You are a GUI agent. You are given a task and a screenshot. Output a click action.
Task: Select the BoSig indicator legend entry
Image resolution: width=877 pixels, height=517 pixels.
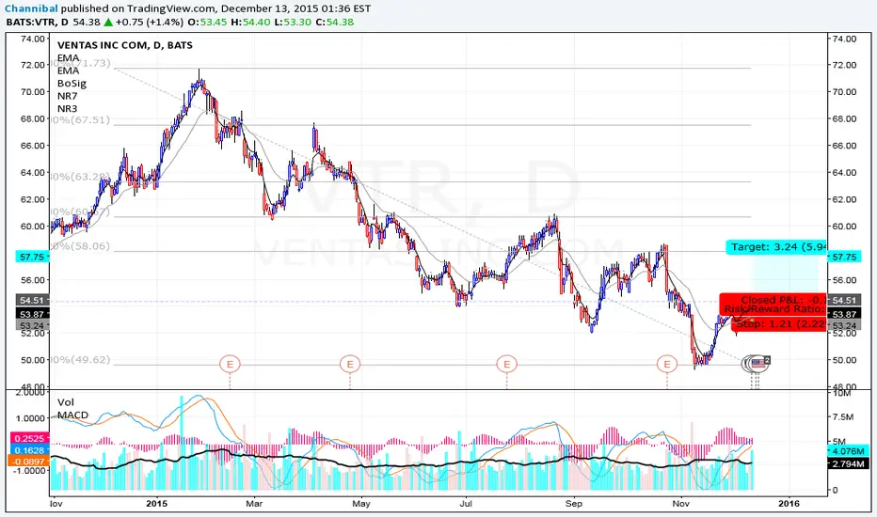(72, 84)
